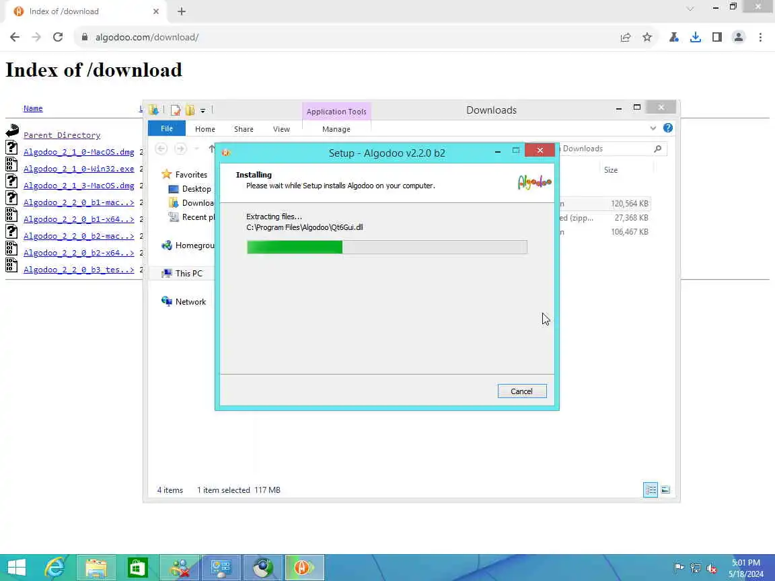Download Algodoo_2_2_0_b1-mac link
Screen dimensions: 775x581
coord(79,202)
